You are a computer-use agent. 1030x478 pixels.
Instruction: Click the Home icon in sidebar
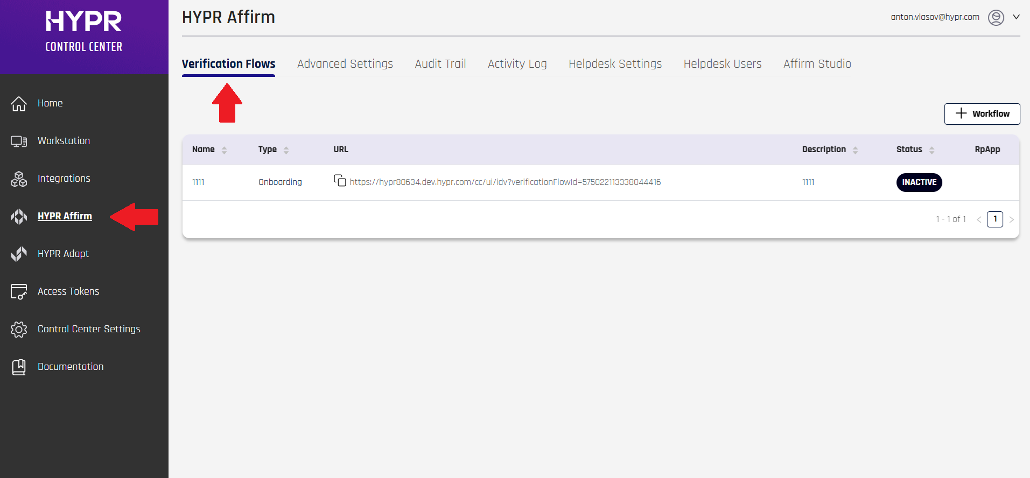pos(19,104)
